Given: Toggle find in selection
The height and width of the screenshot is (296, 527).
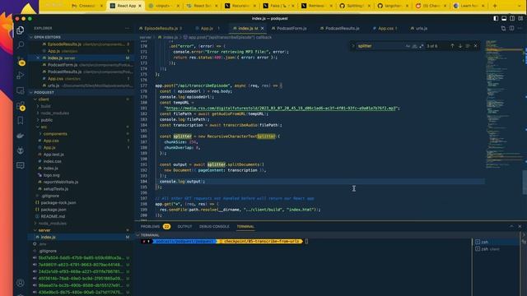Looking at the screenshot, I should tap(468, 46).
